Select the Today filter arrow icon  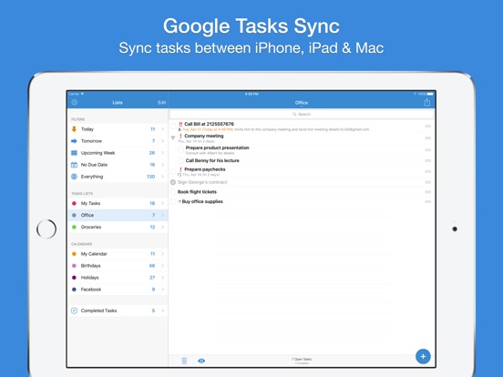pos(74,129)
